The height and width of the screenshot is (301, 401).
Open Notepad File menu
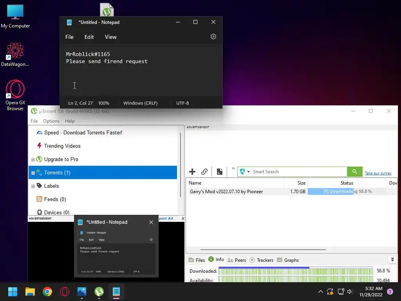pyautogui.click(x=69, y=37)
